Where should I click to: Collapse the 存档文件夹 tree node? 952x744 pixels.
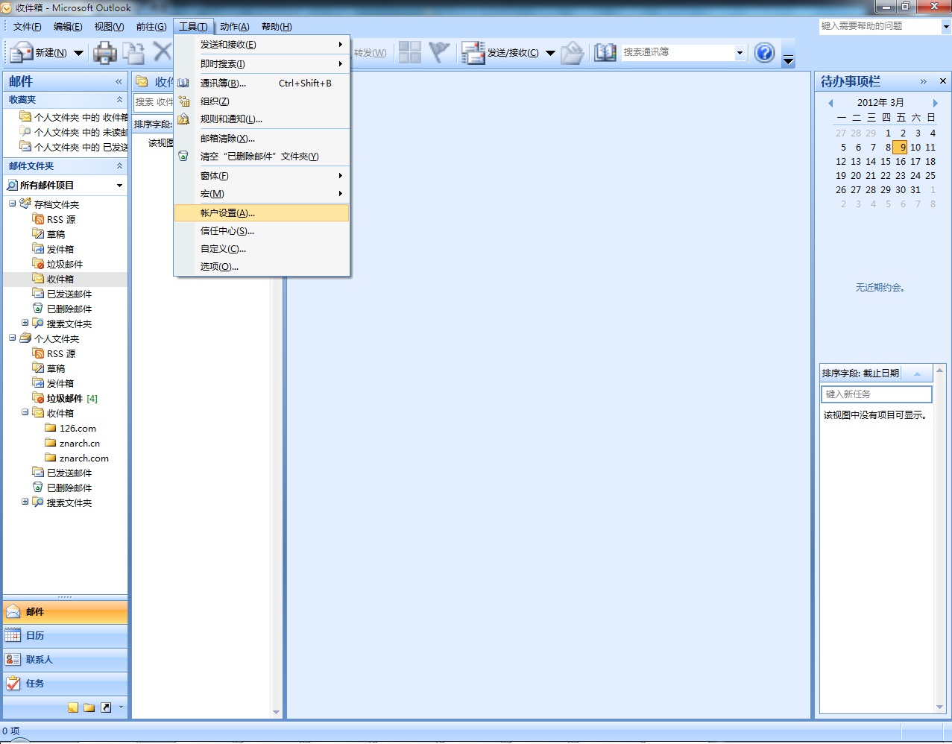click(13, 204)
